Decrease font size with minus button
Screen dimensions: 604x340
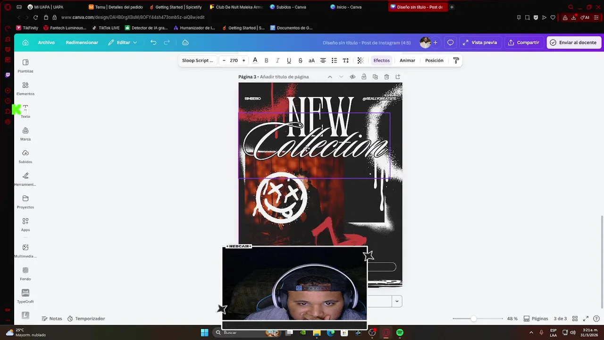coord(224,60)
